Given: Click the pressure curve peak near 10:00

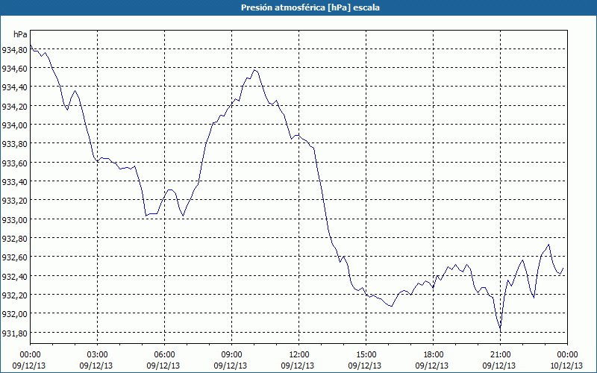Looking at the screenshot, I should pos(254,70).
